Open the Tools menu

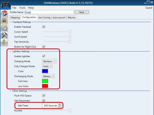click(22, 8)
